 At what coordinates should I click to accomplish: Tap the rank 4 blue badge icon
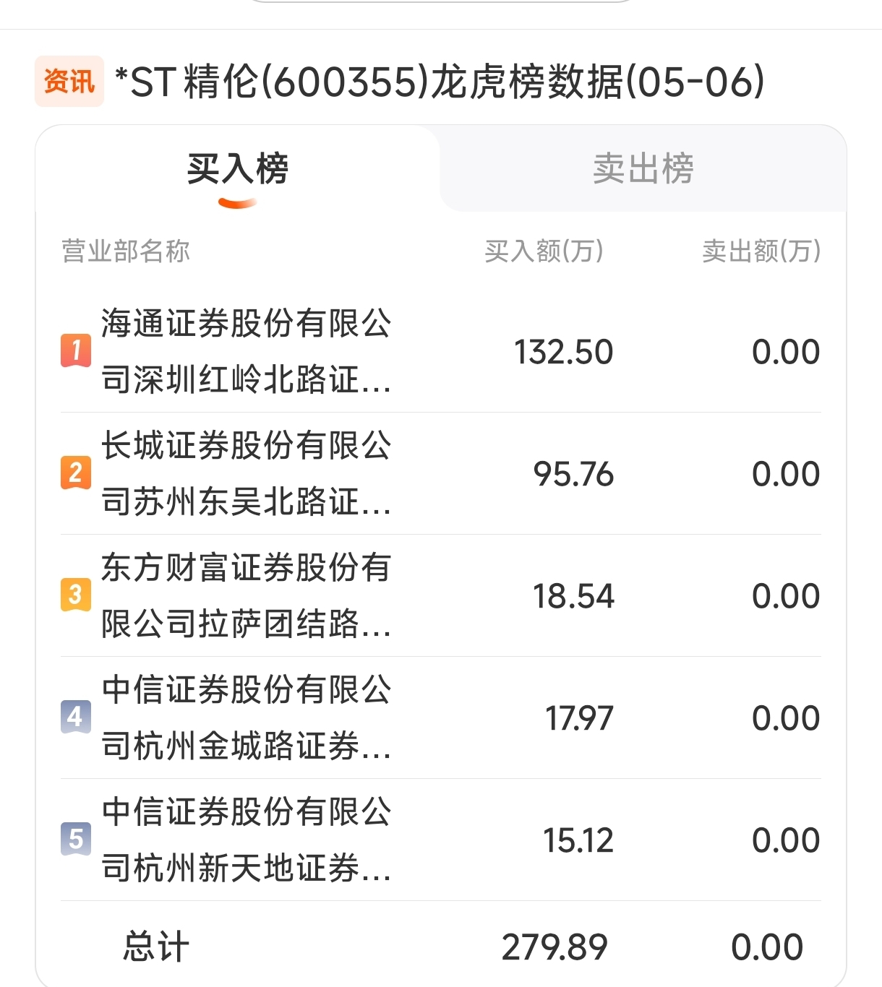pyautogui.click(x=76, y=717)
